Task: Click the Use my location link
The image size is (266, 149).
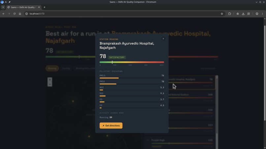Action: (x=208, y=68)
